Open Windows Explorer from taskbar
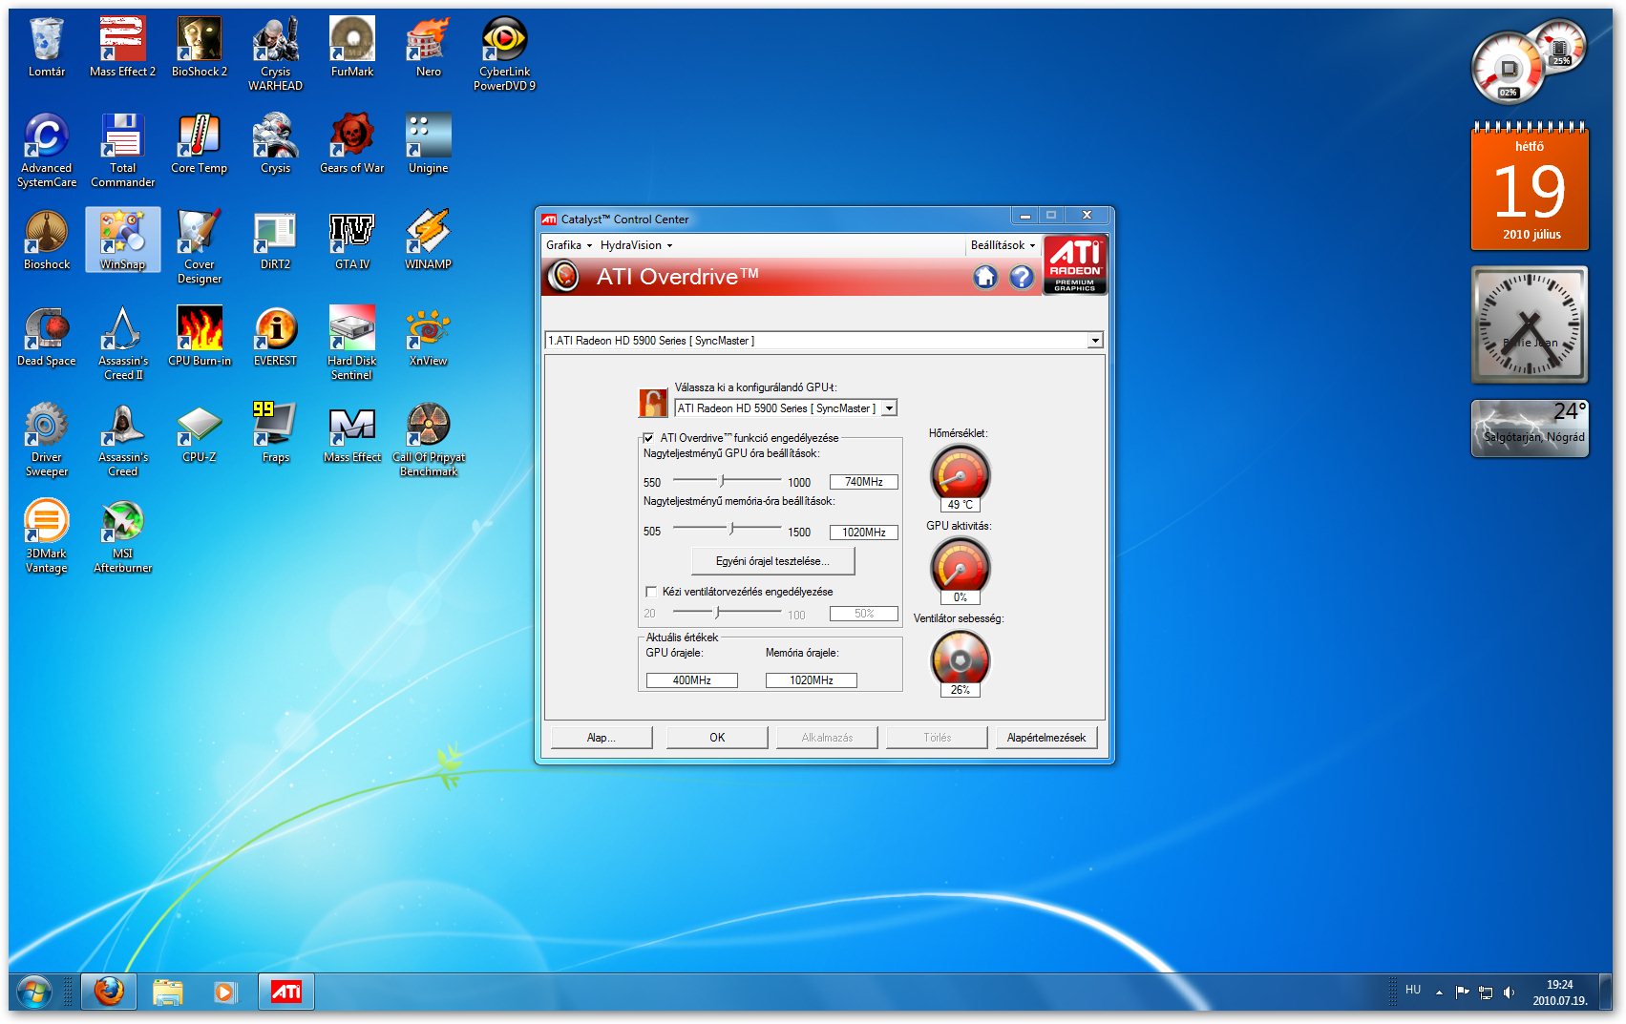Image resolution: width=1626 pixels, height=1024 pixels. coord(167,992)
